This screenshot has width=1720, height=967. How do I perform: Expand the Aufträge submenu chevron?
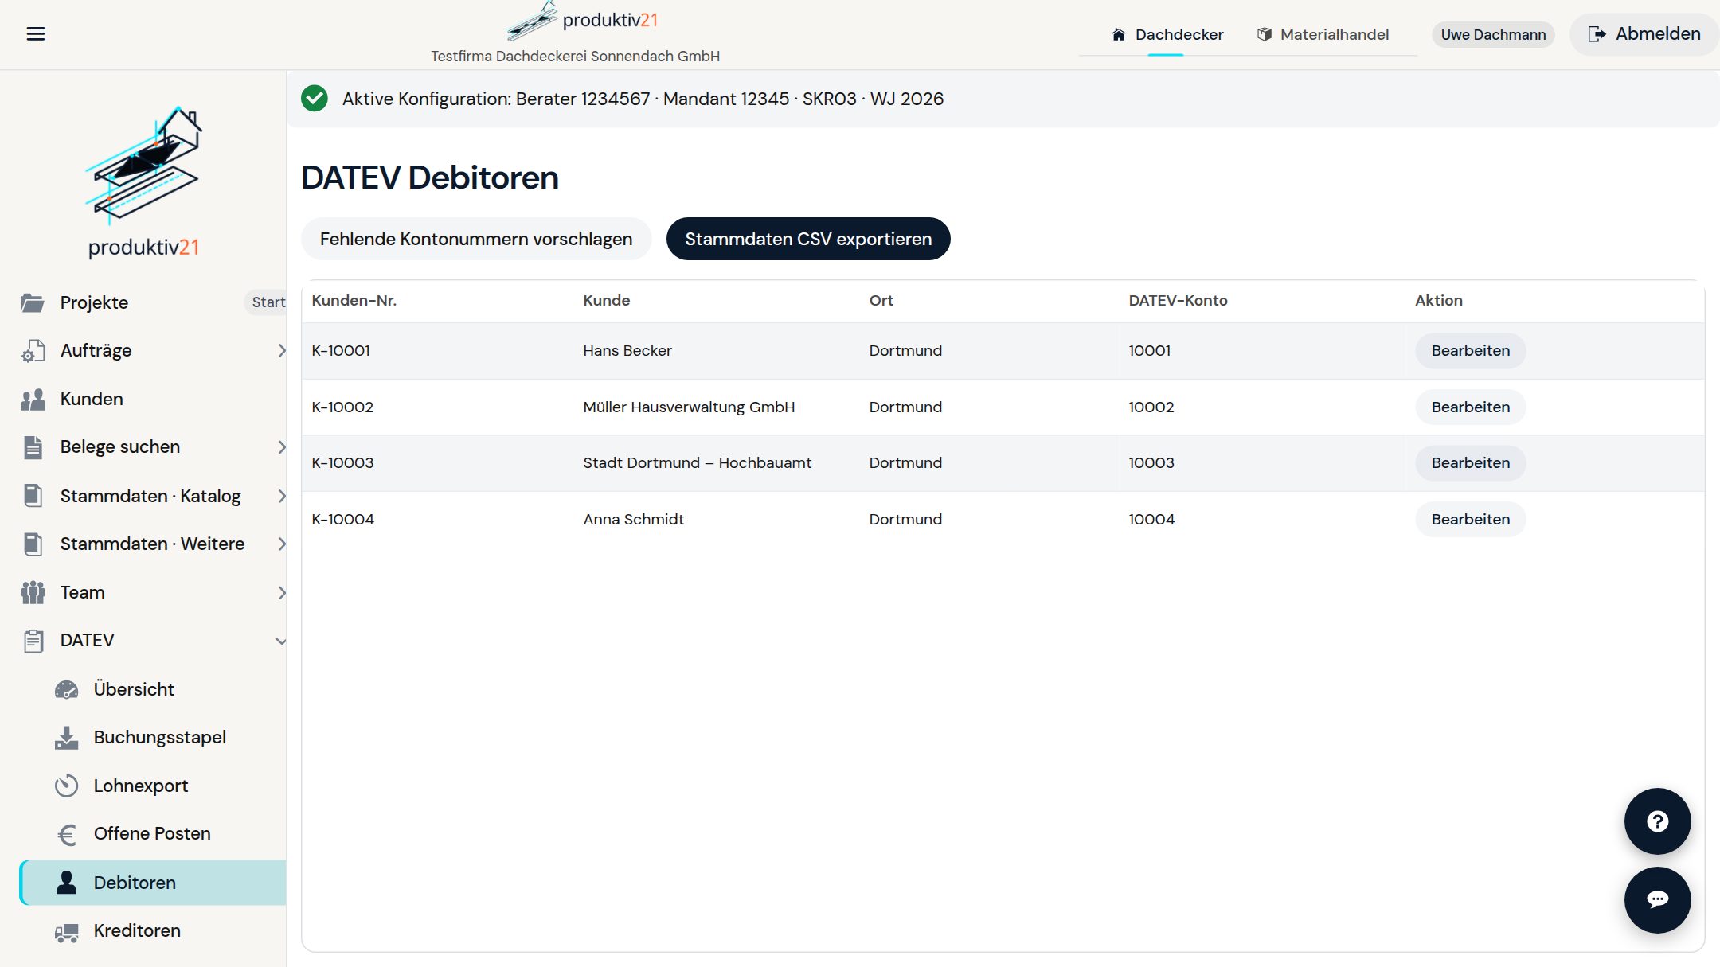click(x=281, y=351)
